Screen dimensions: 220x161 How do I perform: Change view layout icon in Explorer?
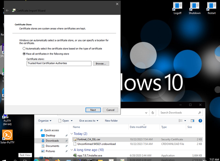click(x=180, y=121)
